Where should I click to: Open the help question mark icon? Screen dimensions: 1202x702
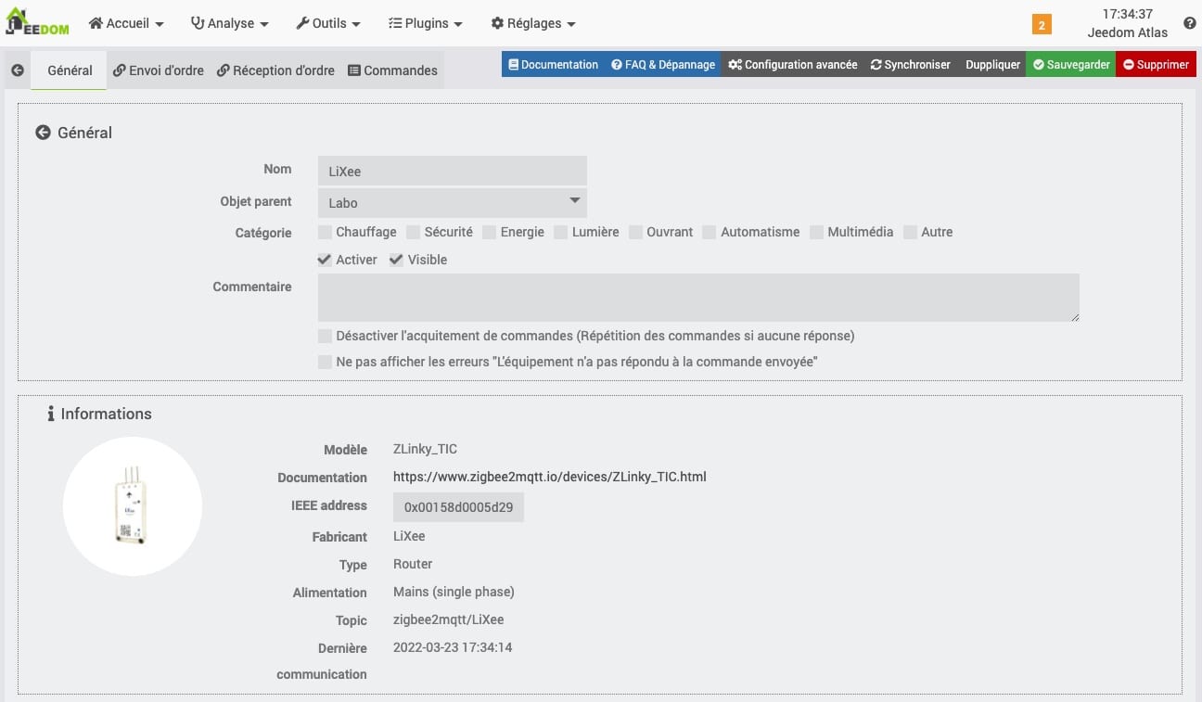[1190, 23]
